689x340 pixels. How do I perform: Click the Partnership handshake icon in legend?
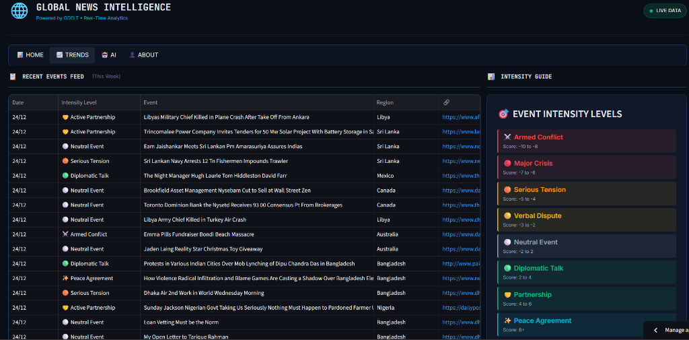pyautogui.click(x=507, y=295)
